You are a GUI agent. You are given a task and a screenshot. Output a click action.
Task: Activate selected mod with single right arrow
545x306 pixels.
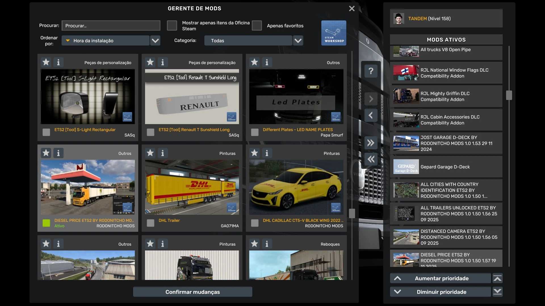[x=371, y=99]
